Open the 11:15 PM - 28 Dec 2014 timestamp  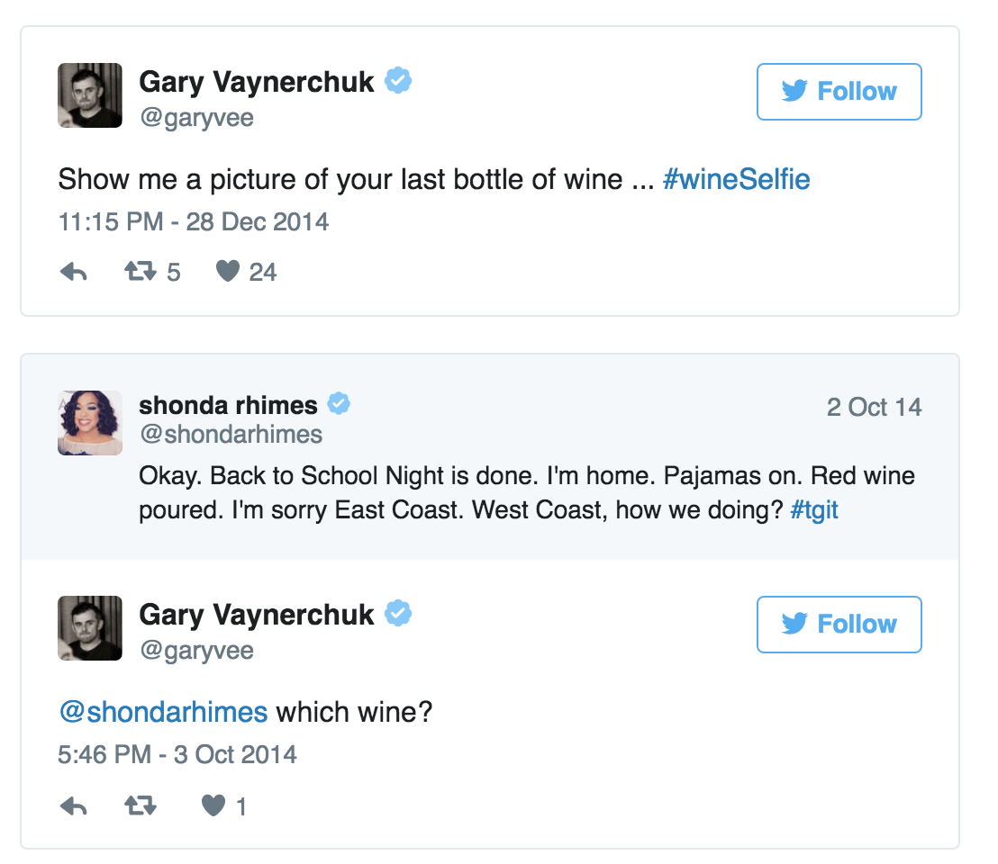pyautogui.click(x=194, y=221)
